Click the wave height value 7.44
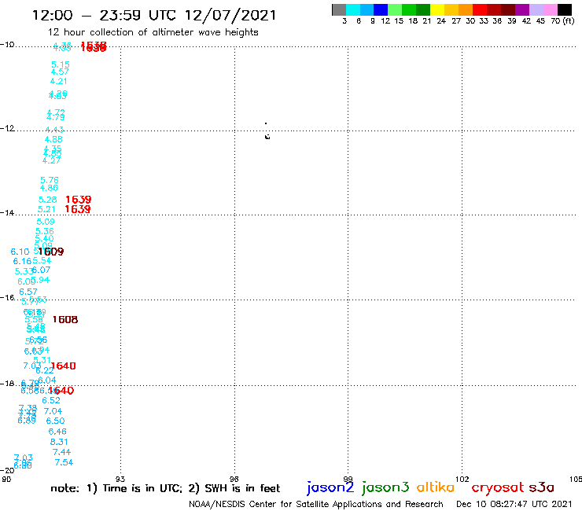Image resolution: width=582 pixels, height=511 pixels. pos(61,452)
